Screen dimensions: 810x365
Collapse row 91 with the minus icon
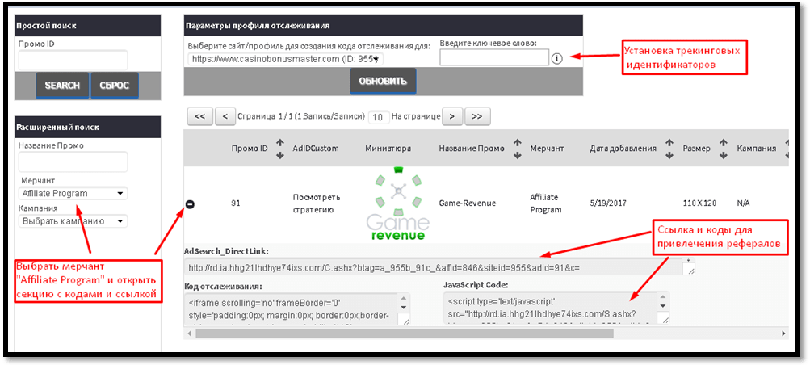(x=190, y=204)
